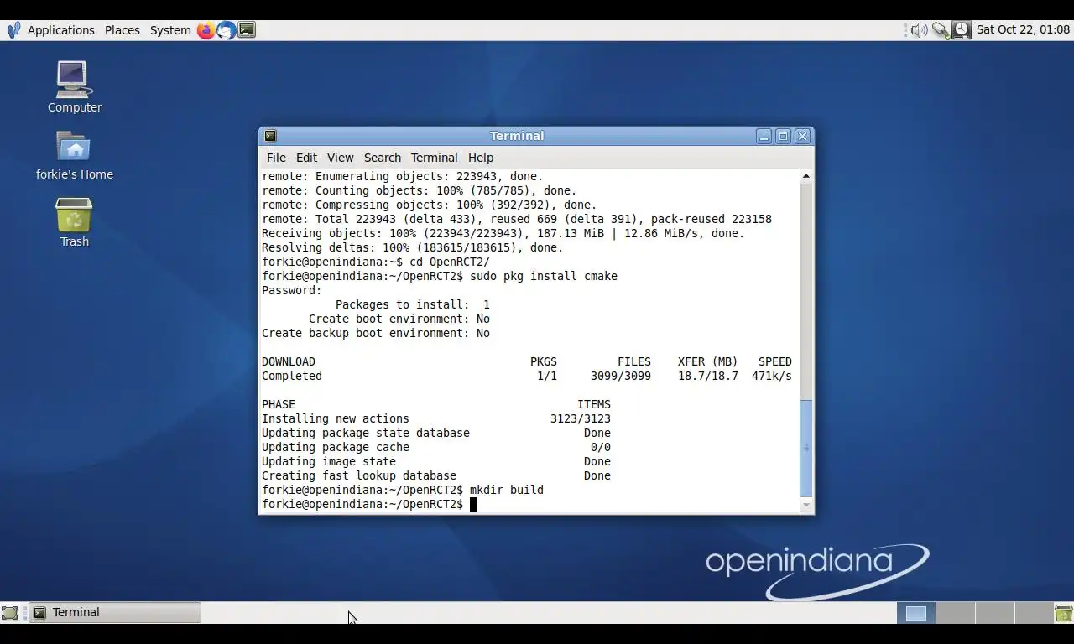Open the Computer desktop icon

pos(74,86)
